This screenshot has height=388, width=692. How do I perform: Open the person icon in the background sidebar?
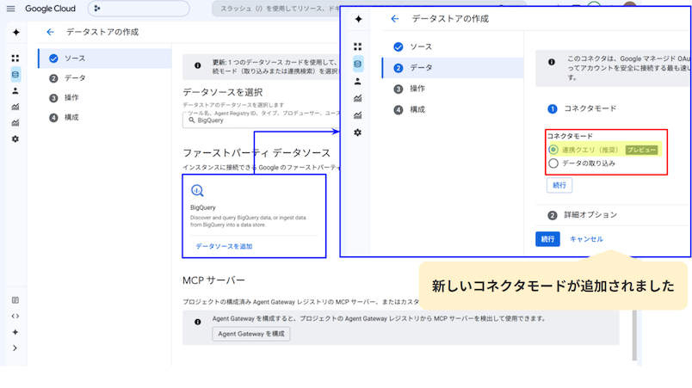[x=15, y=91]
